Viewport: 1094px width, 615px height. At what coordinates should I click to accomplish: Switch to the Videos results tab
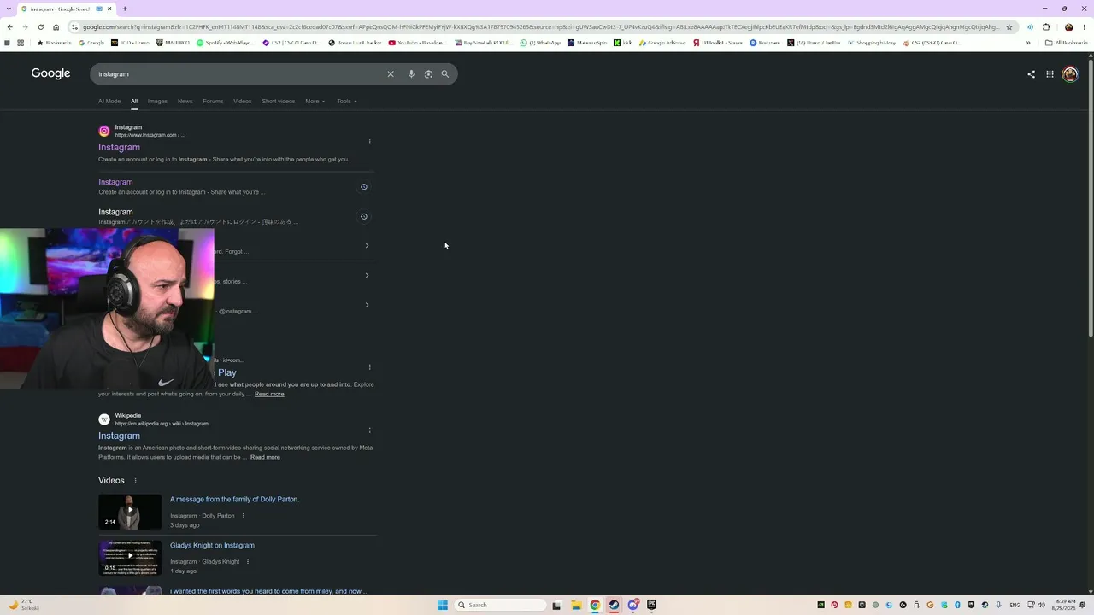click(x=243, y=101)
